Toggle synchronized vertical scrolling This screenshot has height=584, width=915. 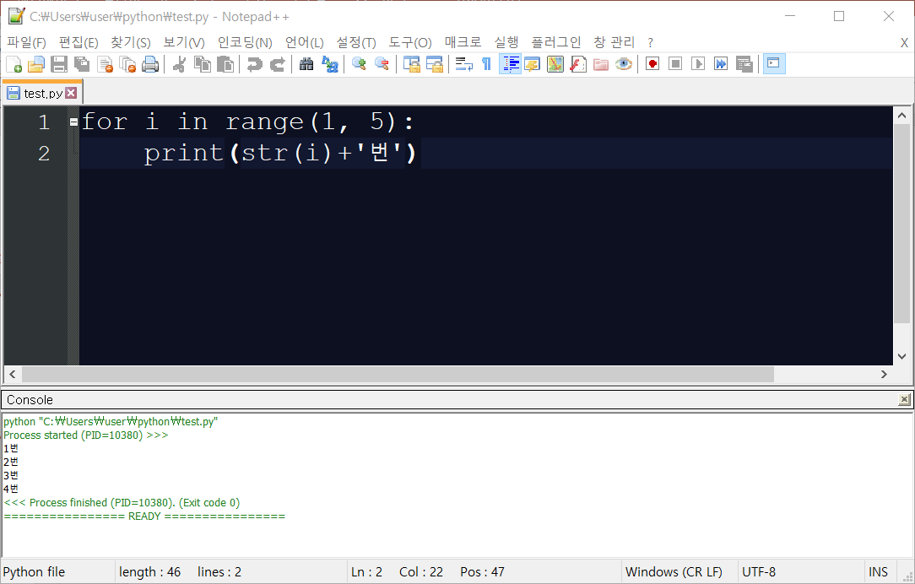tap(411, 64)
